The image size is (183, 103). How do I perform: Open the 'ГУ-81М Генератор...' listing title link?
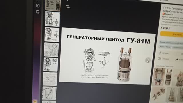pyautogui.click(x=173, y=10)
